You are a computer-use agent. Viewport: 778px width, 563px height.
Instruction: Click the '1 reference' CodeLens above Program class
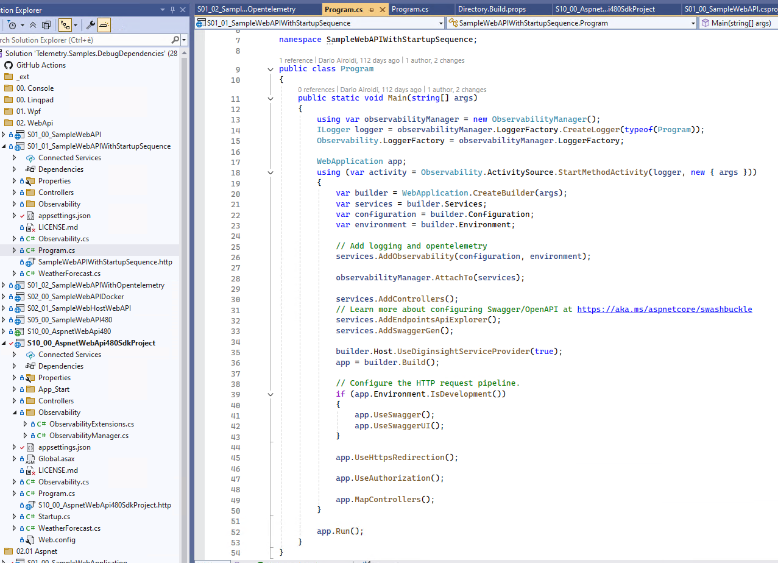296,60
